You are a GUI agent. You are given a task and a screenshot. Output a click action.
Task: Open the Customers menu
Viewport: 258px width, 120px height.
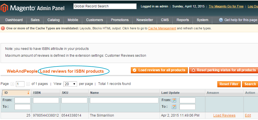pyautogui.click(x=94, y=20)
